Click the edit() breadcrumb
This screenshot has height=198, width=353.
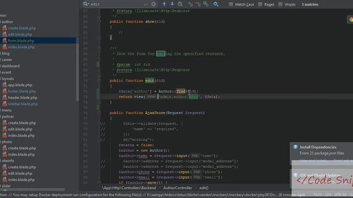[x=204, y=188]
